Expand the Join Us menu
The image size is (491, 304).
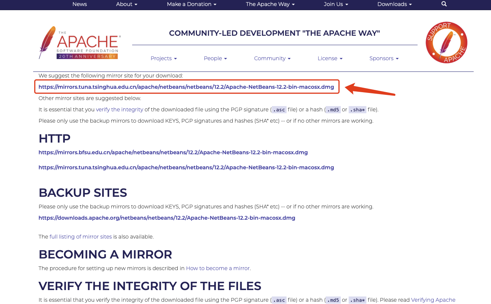point(336,4)
